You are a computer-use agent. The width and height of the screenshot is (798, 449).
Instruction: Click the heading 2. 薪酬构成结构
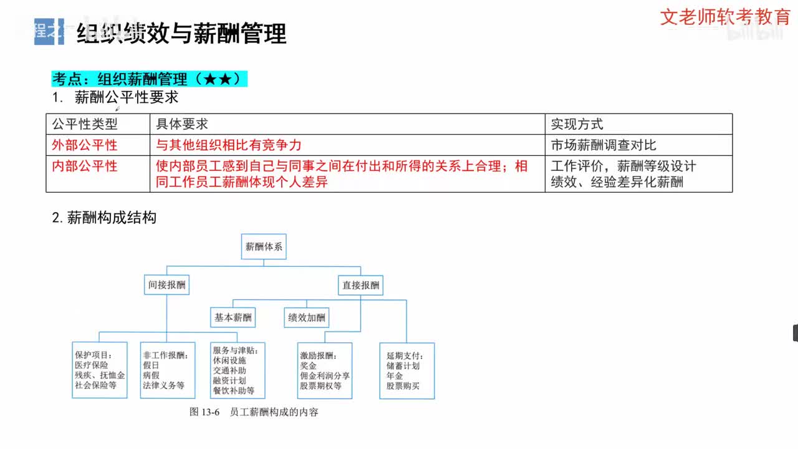point(104,218)
